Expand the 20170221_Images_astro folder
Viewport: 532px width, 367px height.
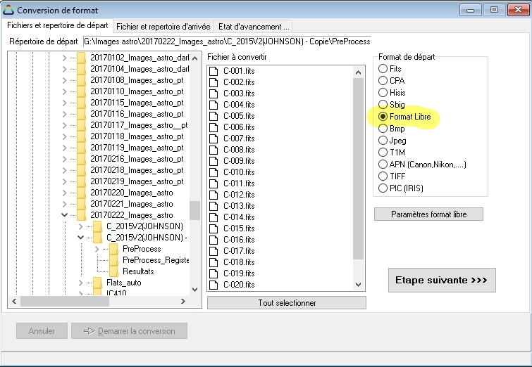(65, 204)
